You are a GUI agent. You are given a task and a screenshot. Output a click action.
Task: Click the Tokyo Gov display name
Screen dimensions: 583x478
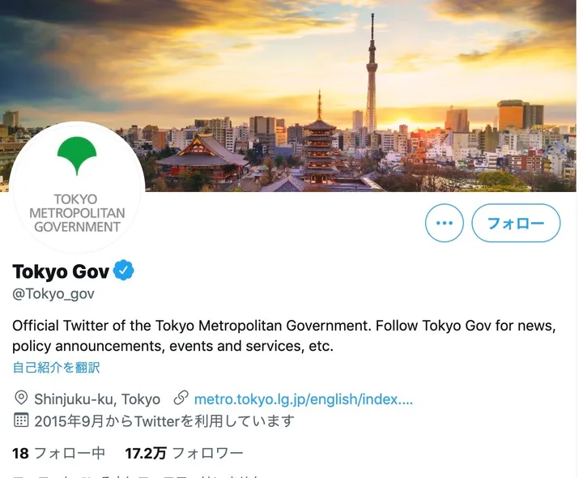coord(61,271)
